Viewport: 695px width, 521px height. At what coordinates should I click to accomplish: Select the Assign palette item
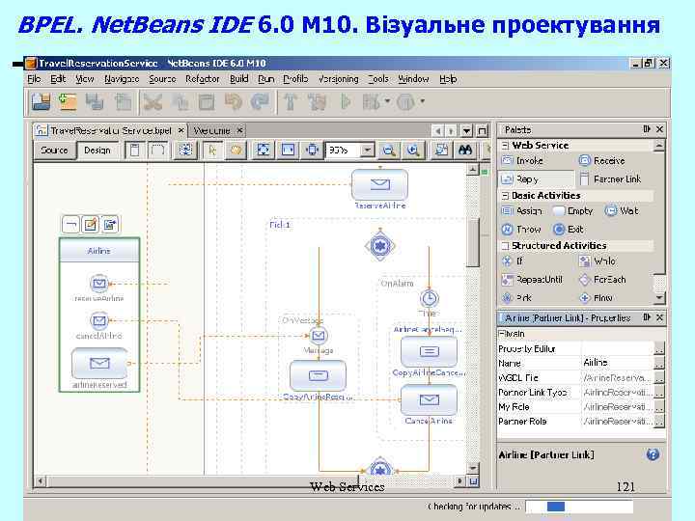pos(521,211)
